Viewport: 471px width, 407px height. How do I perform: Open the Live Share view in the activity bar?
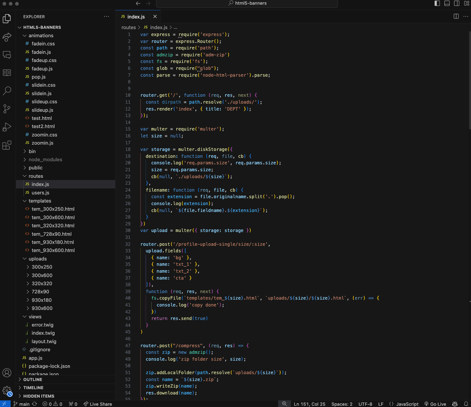click(7, 37)
